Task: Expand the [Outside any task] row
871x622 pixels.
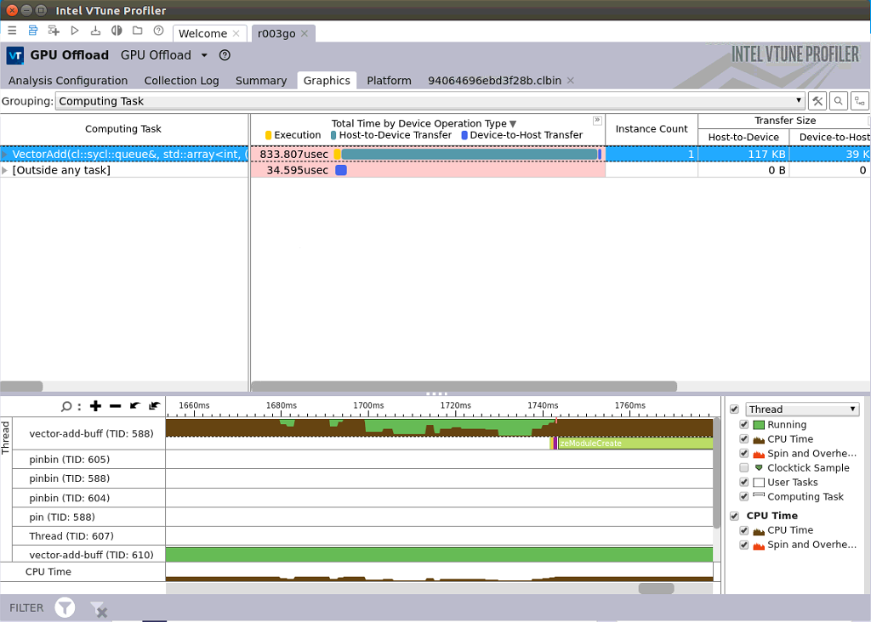Action: tap(4, 170)
